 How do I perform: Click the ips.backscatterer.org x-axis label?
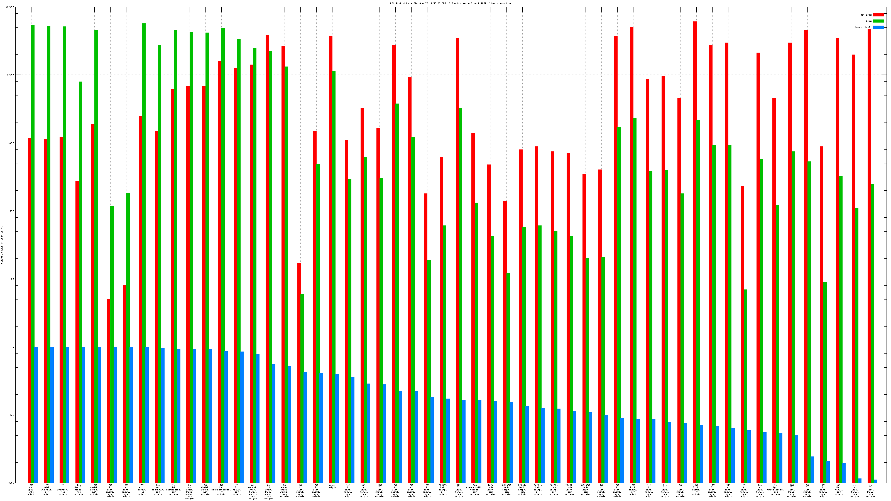221,490
